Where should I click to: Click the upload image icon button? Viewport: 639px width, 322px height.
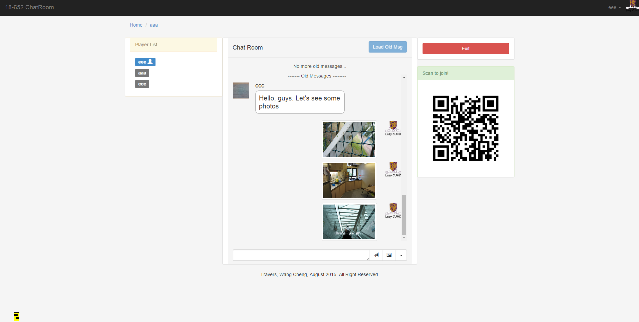pos(389,255)
